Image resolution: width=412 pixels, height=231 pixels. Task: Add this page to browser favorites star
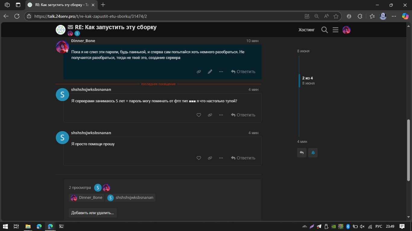[x=336, y=16]
